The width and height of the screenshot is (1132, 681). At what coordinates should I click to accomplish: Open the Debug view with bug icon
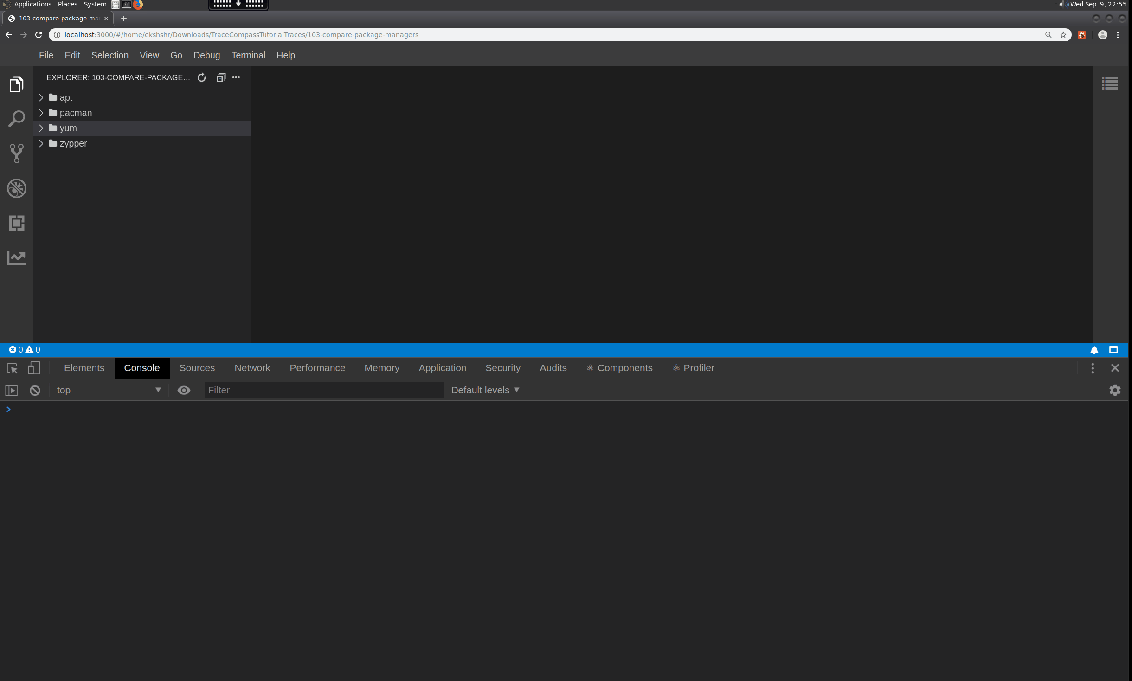pos(17,188)
